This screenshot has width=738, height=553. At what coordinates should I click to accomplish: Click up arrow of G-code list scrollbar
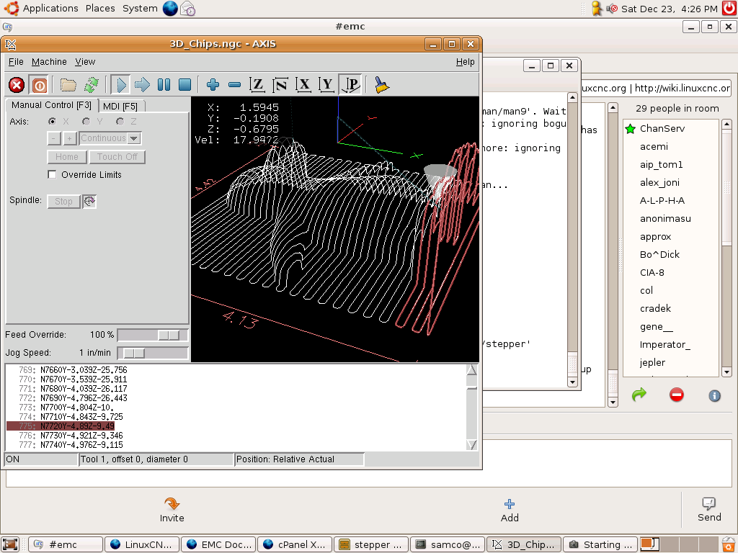click(471, 370)
